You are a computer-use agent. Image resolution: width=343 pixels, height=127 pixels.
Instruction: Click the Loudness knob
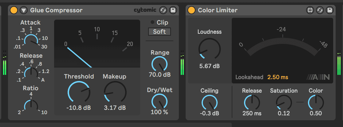tap(210, 49)
